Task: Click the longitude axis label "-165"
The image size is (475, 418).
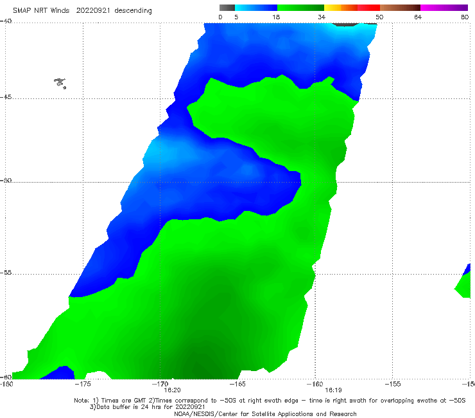Action: pyautogui.click(x=237, y=385)
